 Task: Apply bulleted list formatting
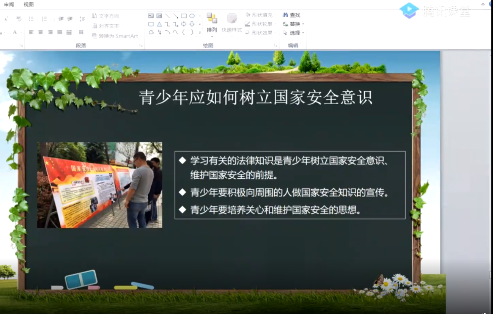pyautogui.click(x=31, y=19)
